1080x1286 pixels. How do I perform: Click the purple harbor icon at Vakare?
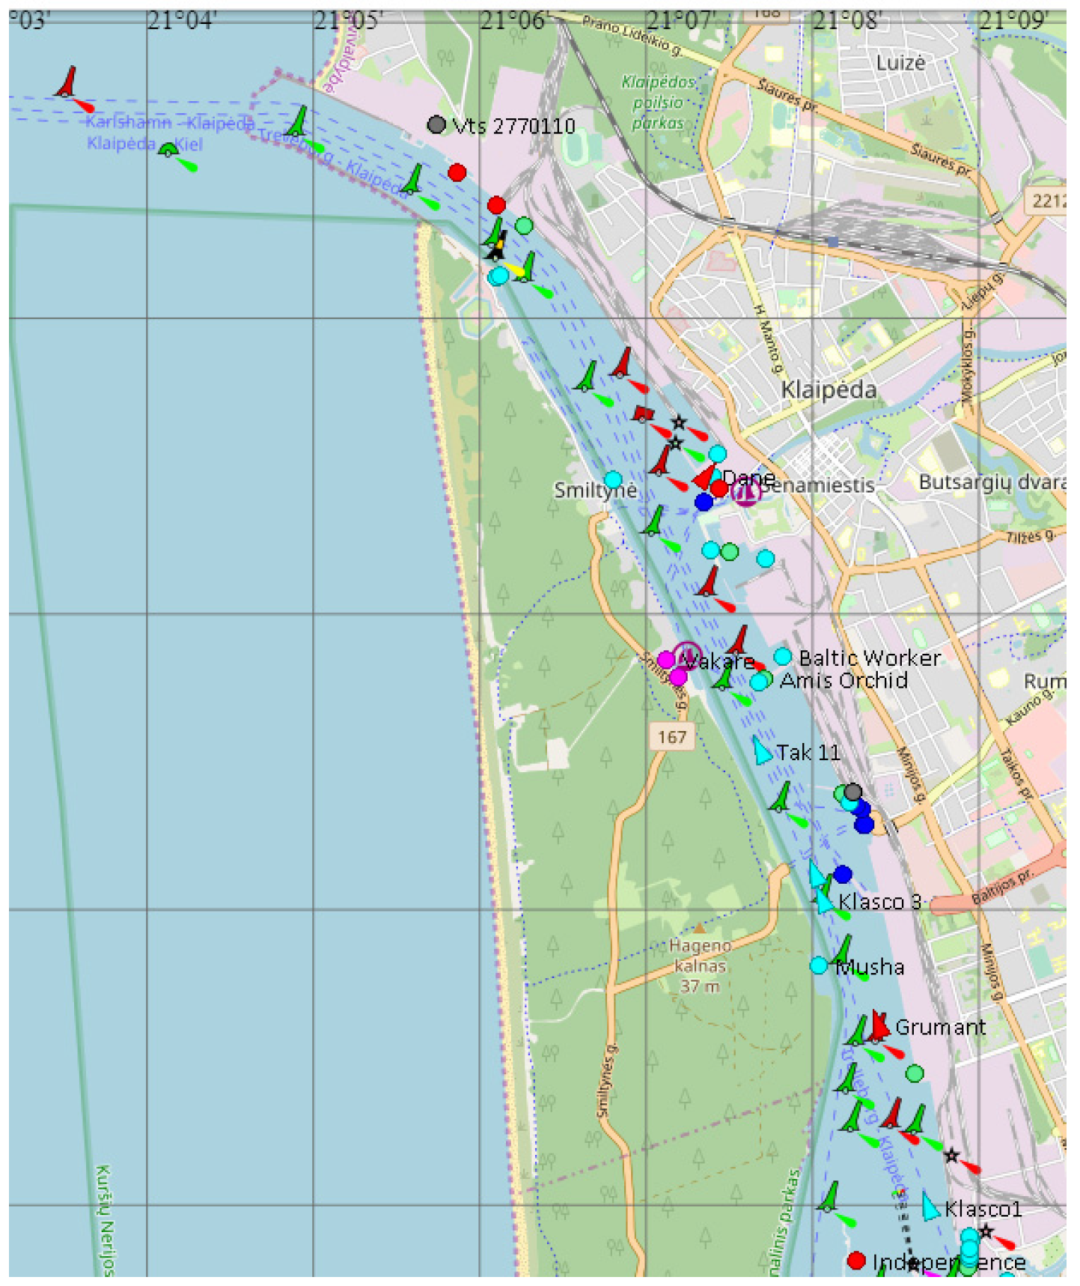click(687, 655)
